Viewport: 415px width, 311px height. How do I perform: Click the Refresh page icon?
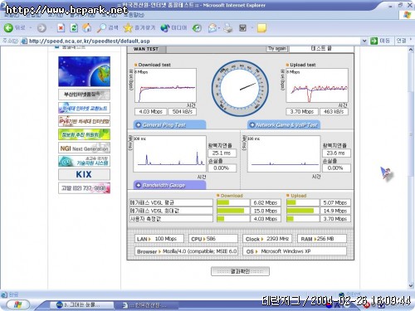tap(74, 28)
